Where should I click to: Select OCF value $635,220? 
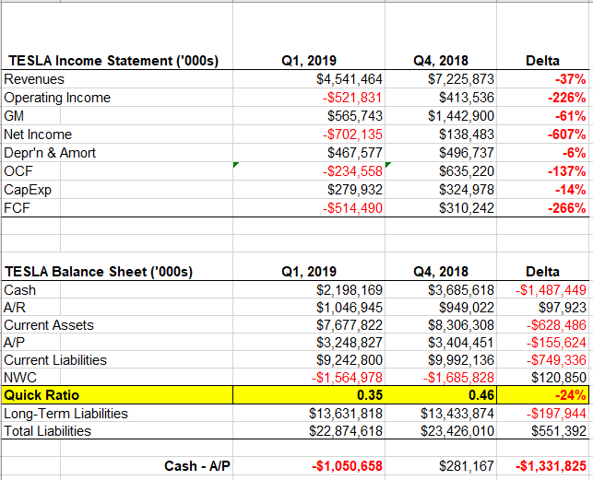tap(467, 171)
